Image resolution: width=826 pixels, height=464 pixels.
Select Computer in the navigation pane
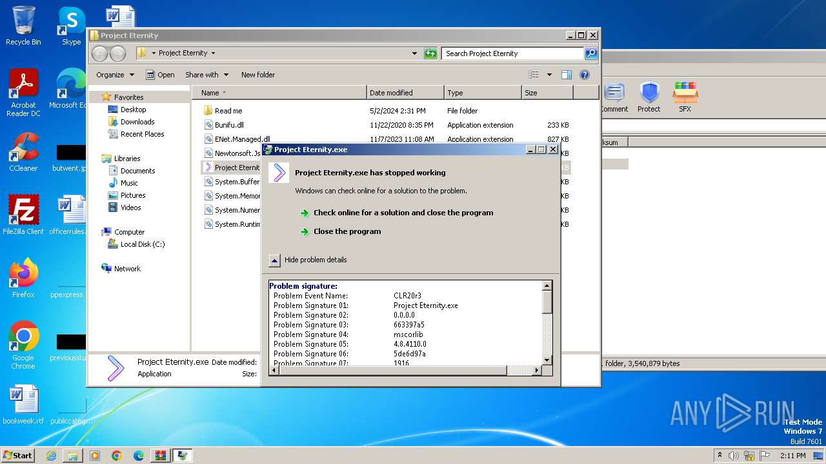pos(129,232)
